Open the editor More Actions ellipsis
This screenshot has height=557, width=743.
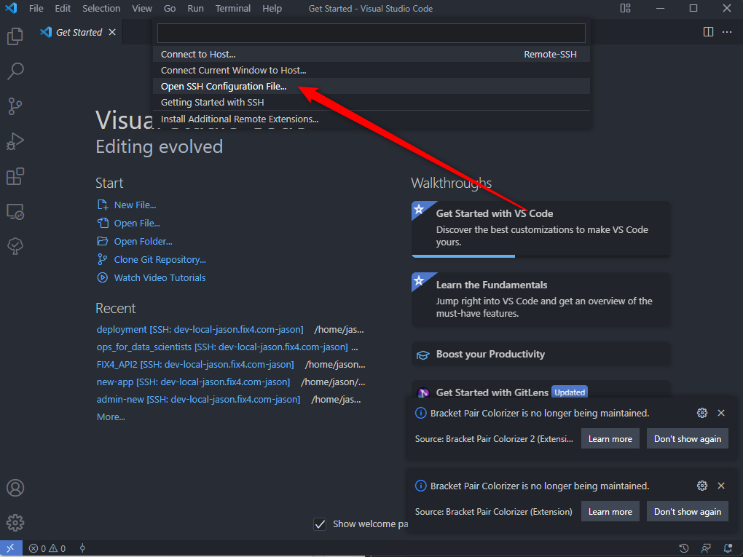pos(727,32)
